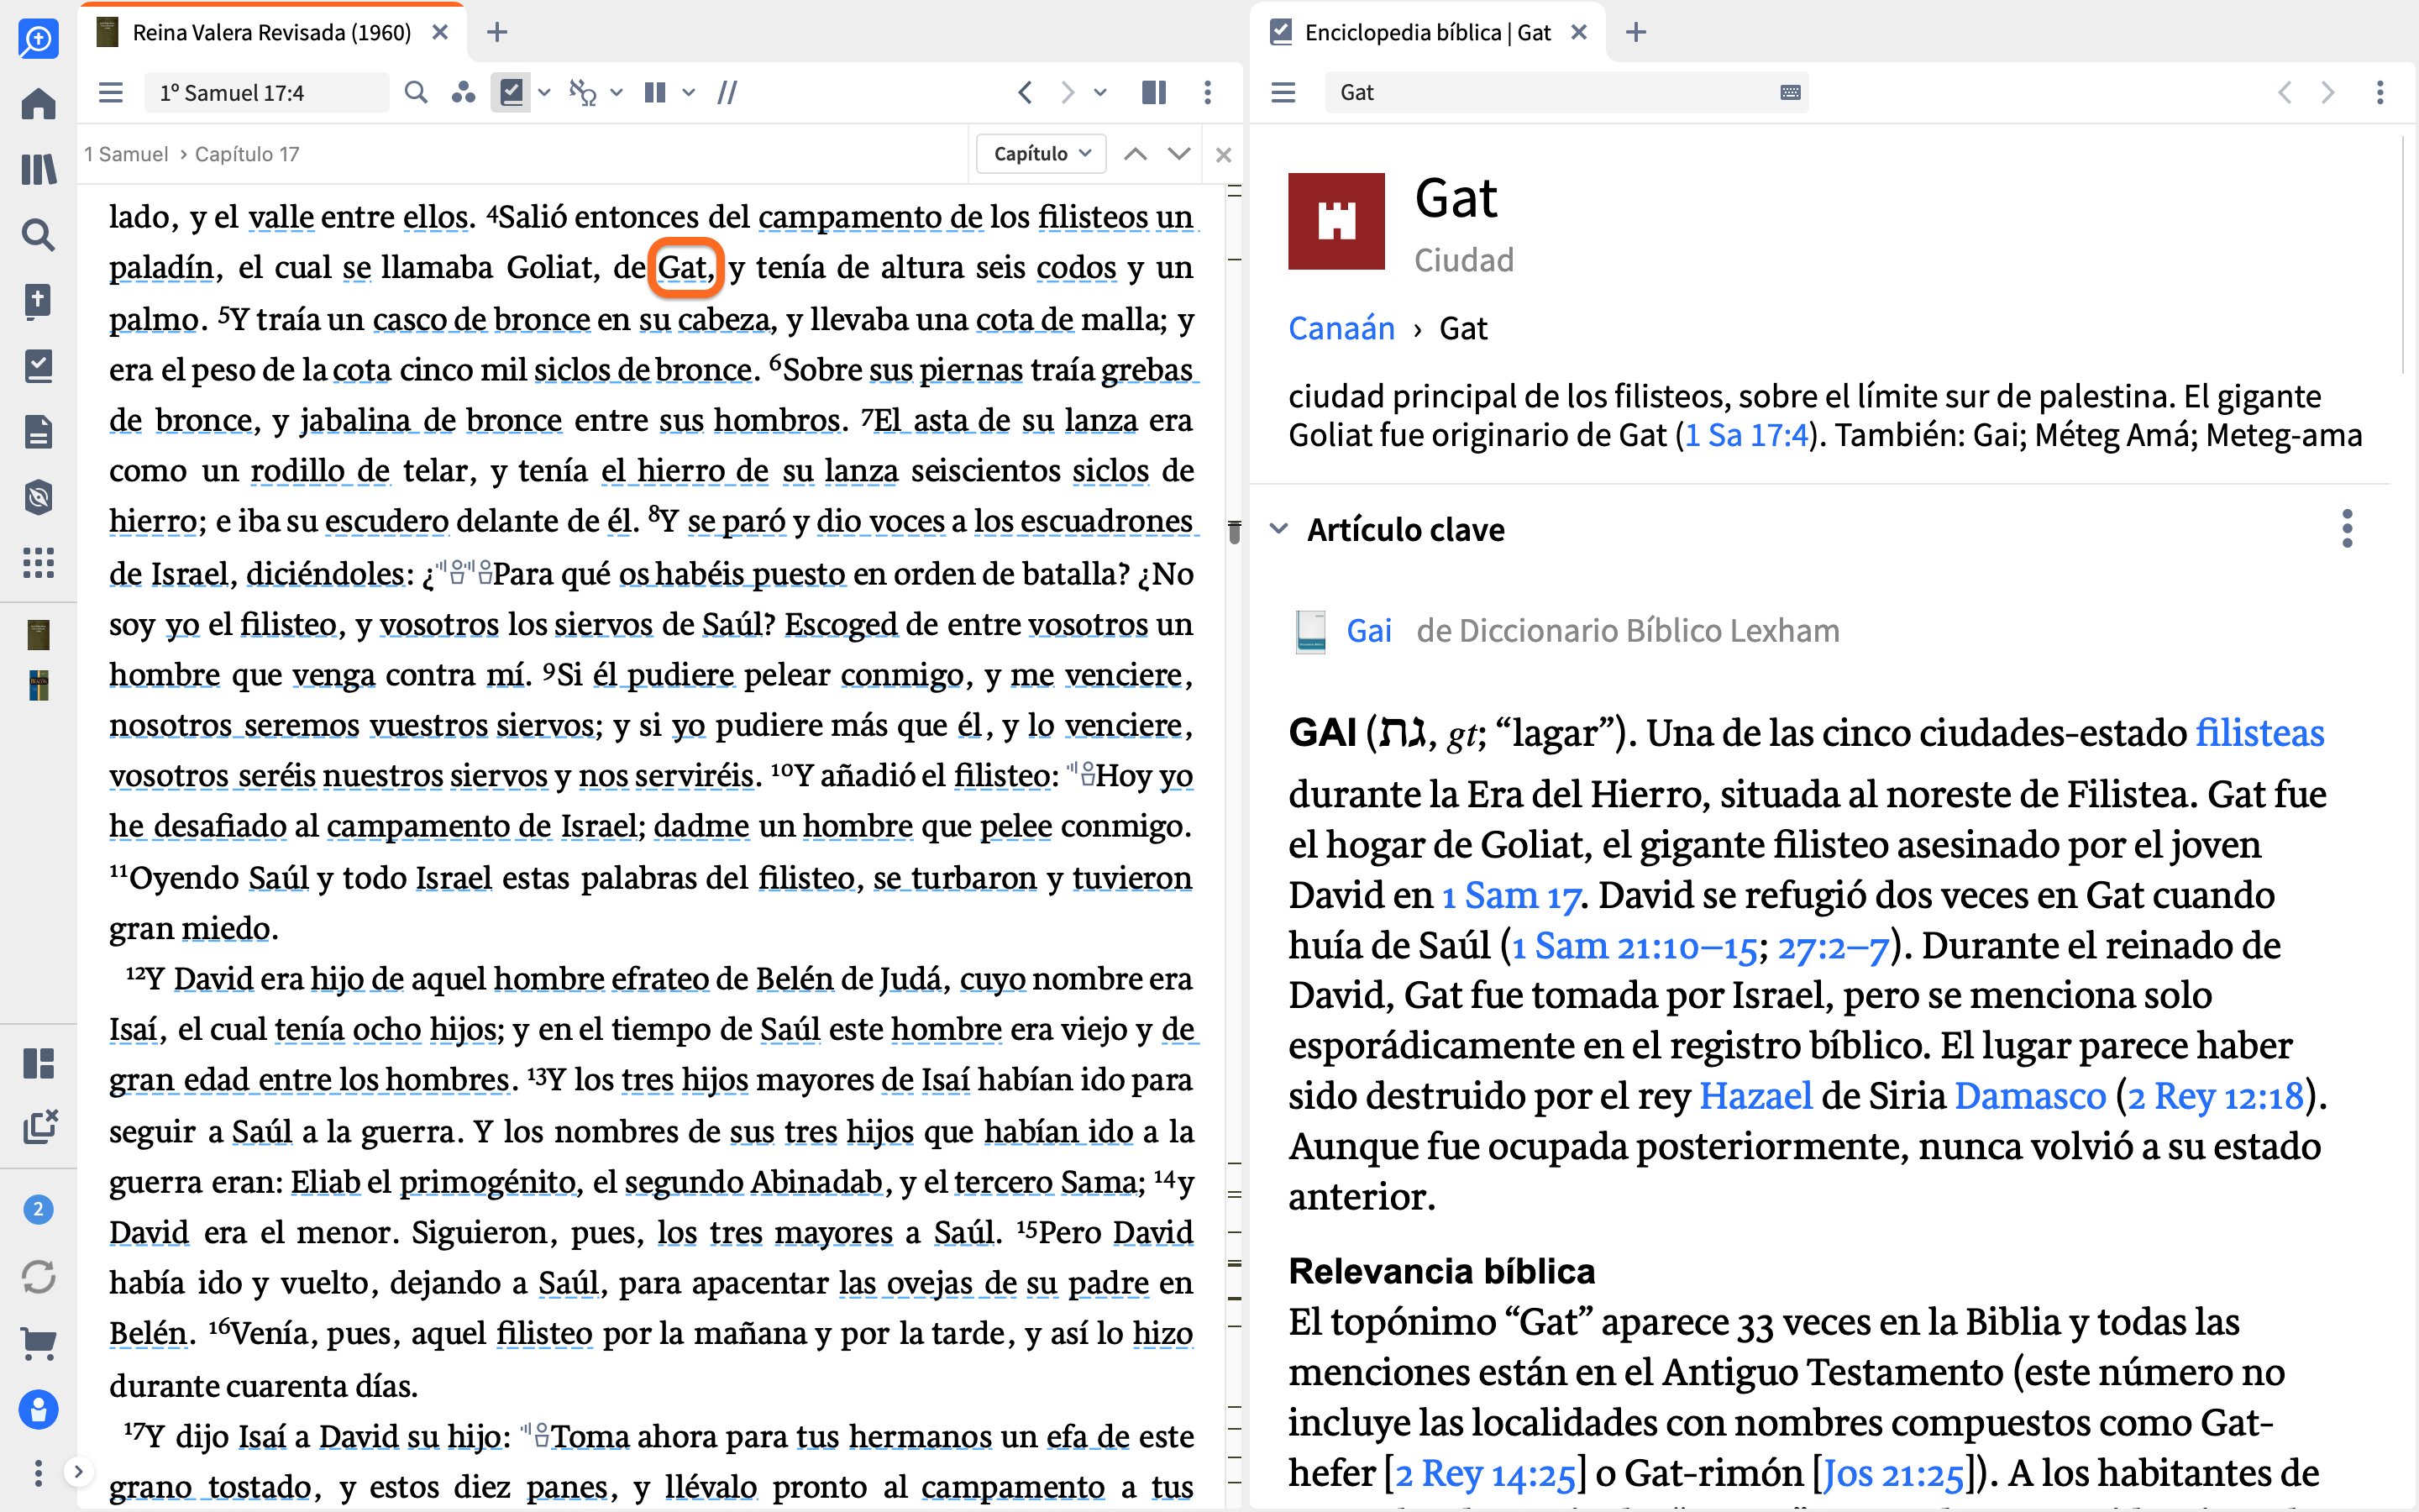Open the application logo icon atop sidebar
2419x1512 pixels.
38,39
